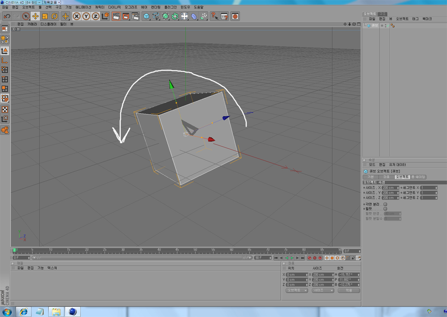Viewport: 447px width, 317px height.
Task: Click the context help question-mark cursor icon
Action: pos(215,16)
